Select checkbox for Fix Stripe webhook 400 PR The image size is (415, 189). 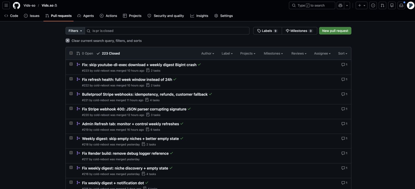71,108
